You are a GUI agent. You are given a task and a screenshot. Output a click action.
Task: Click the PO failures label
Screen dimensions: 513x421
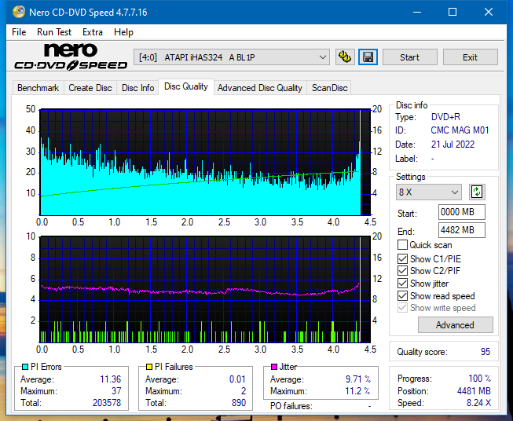point(291,406)
